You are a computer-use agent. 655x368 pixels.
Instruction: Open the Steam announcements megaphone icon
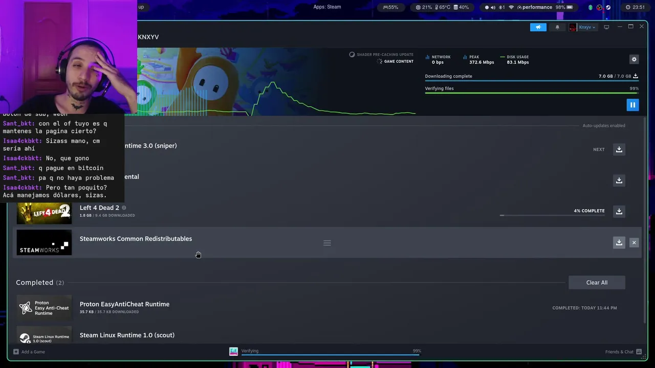click(x=538, y=27)
